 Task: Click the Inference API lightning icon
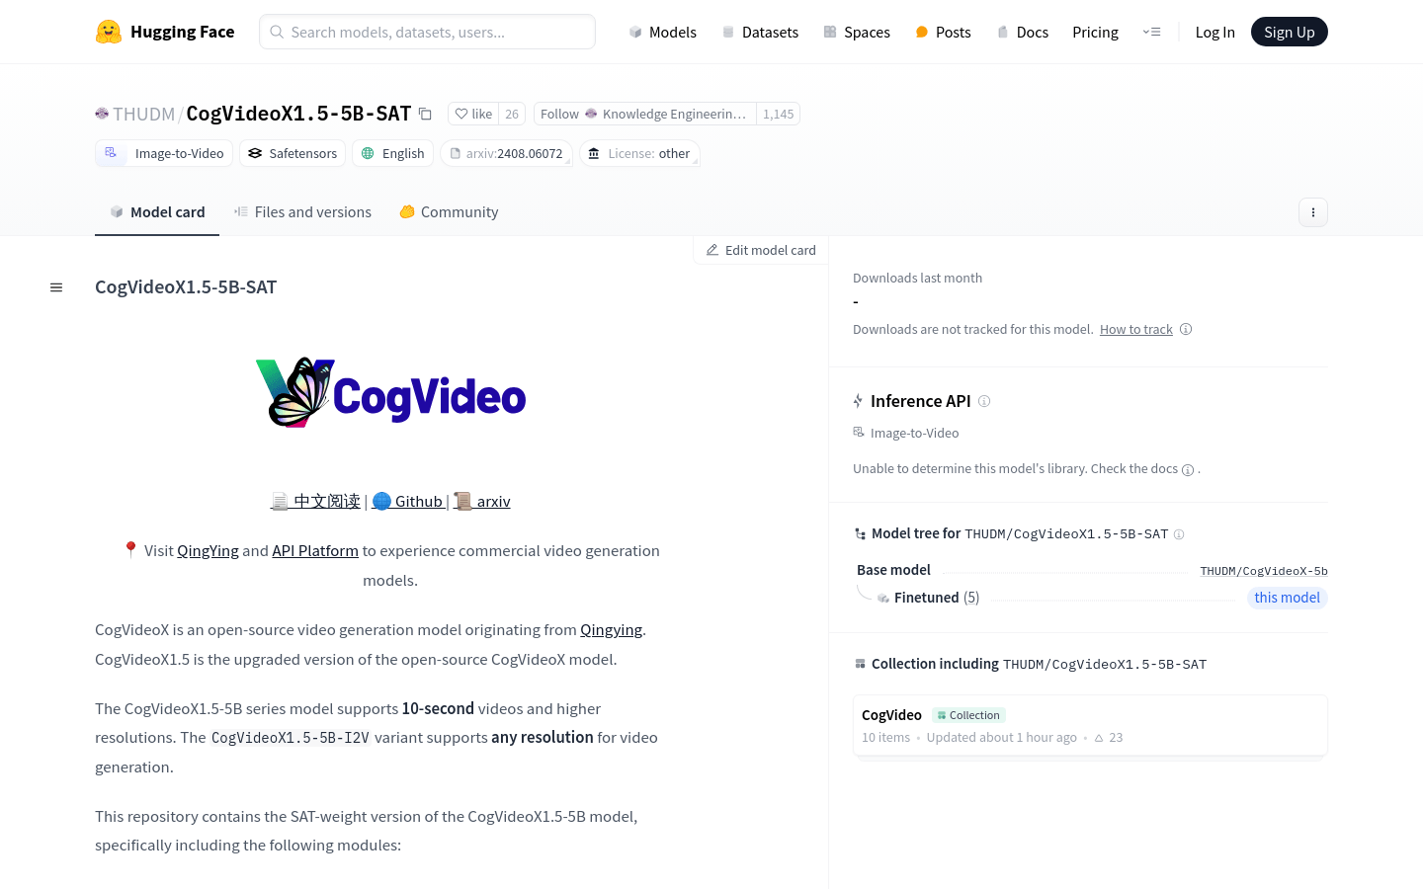tap(858, 401)
